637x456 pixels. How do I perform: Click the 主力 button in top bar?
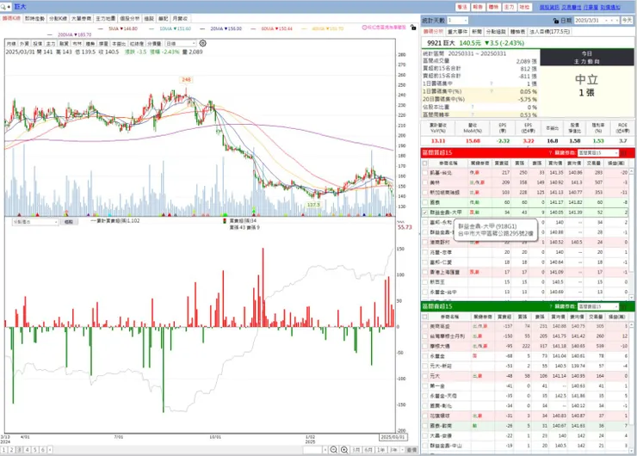[509, 7]
